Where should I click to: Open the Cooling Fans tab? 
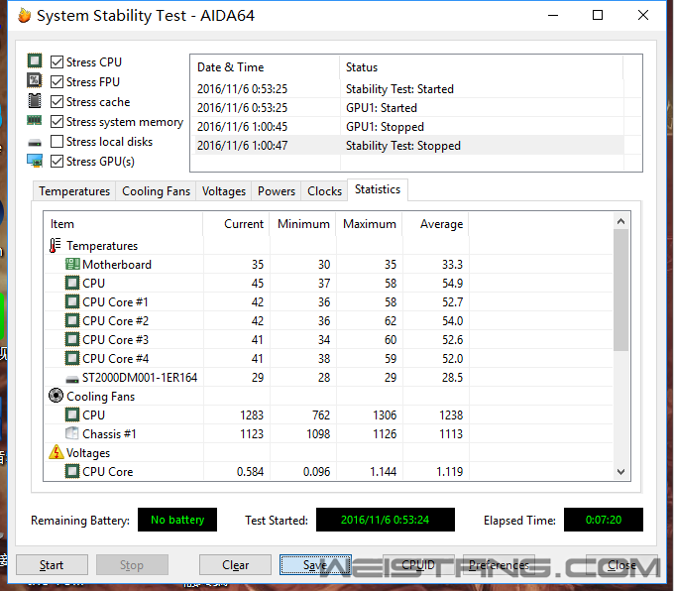click(156, 191)
